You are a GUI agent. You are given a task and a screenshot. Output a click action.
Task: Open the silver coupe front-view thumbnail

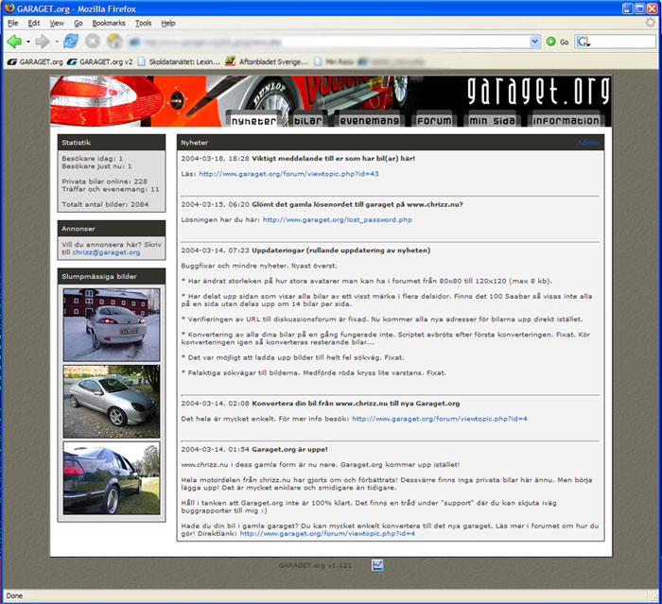(x=112, y=402)
